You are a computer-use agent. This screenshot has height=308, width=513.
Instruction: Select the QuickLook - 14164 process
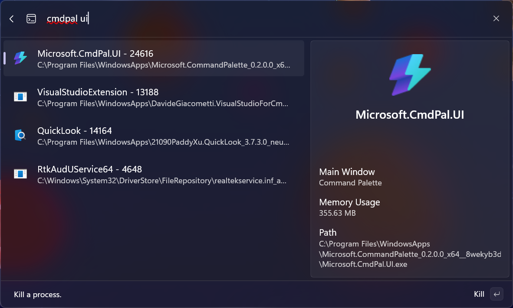[x=154, y=136]
